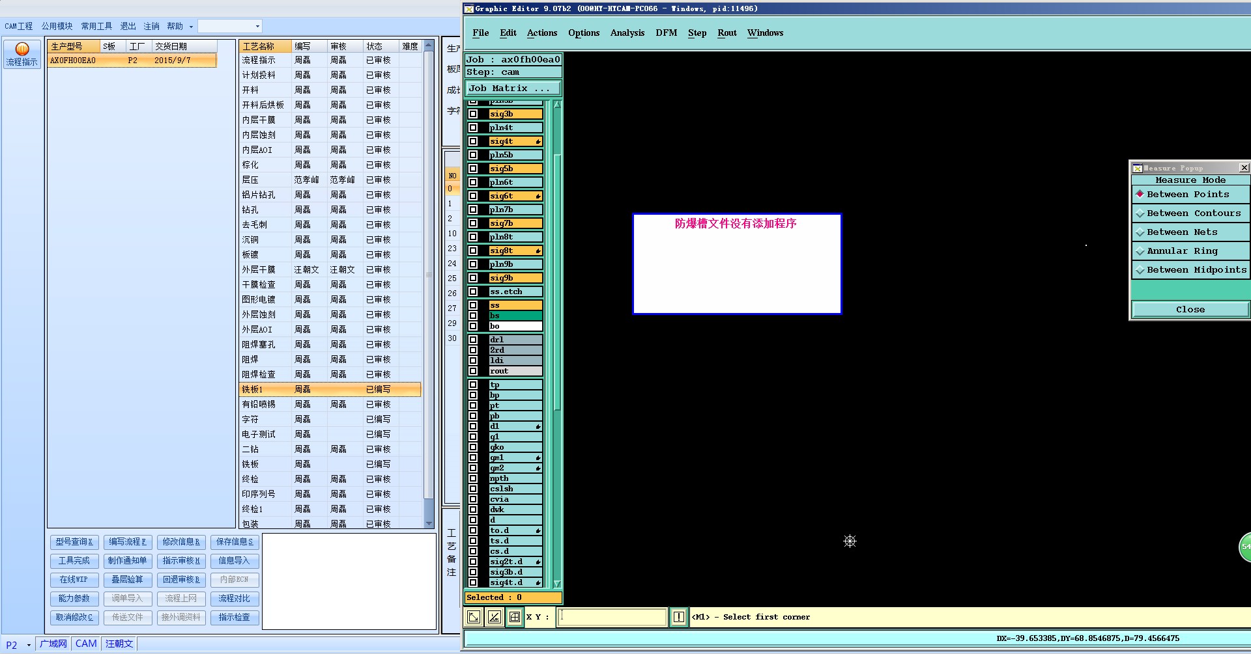
Task: Click the 流程对比 button
Action: click(235, 599)
